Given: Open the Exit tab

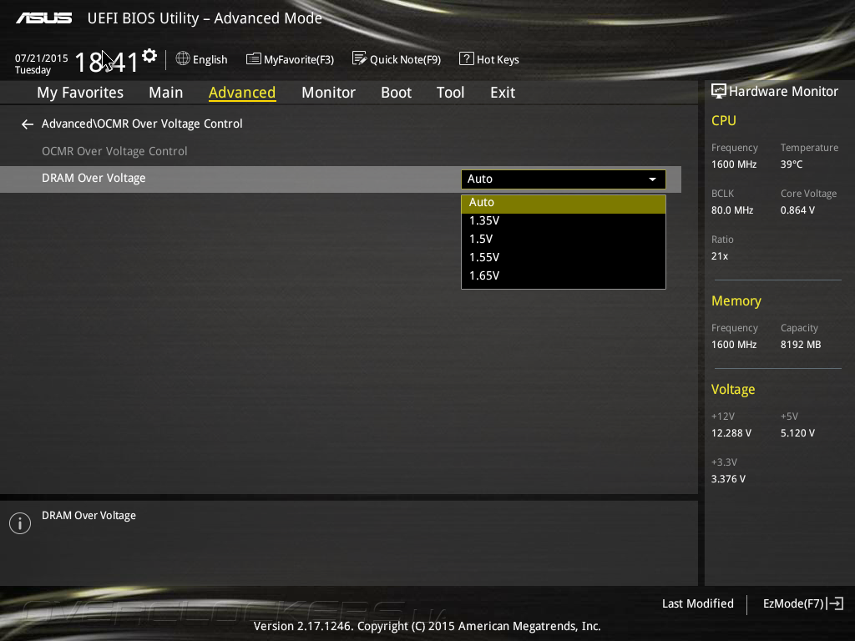Looking at the screenshot, I should 502,93.
